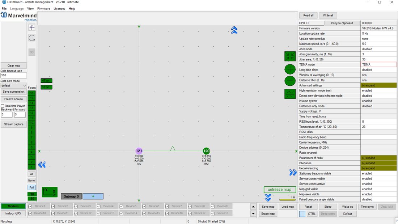The width and height of the screenshot is (398, 224).
Task: Click the fit-to-screen green arrows icon
Action: (x=290, y=56)
